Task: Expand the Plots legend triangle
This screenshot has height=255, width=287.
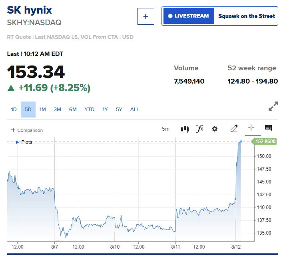Action: coord(17,142)
